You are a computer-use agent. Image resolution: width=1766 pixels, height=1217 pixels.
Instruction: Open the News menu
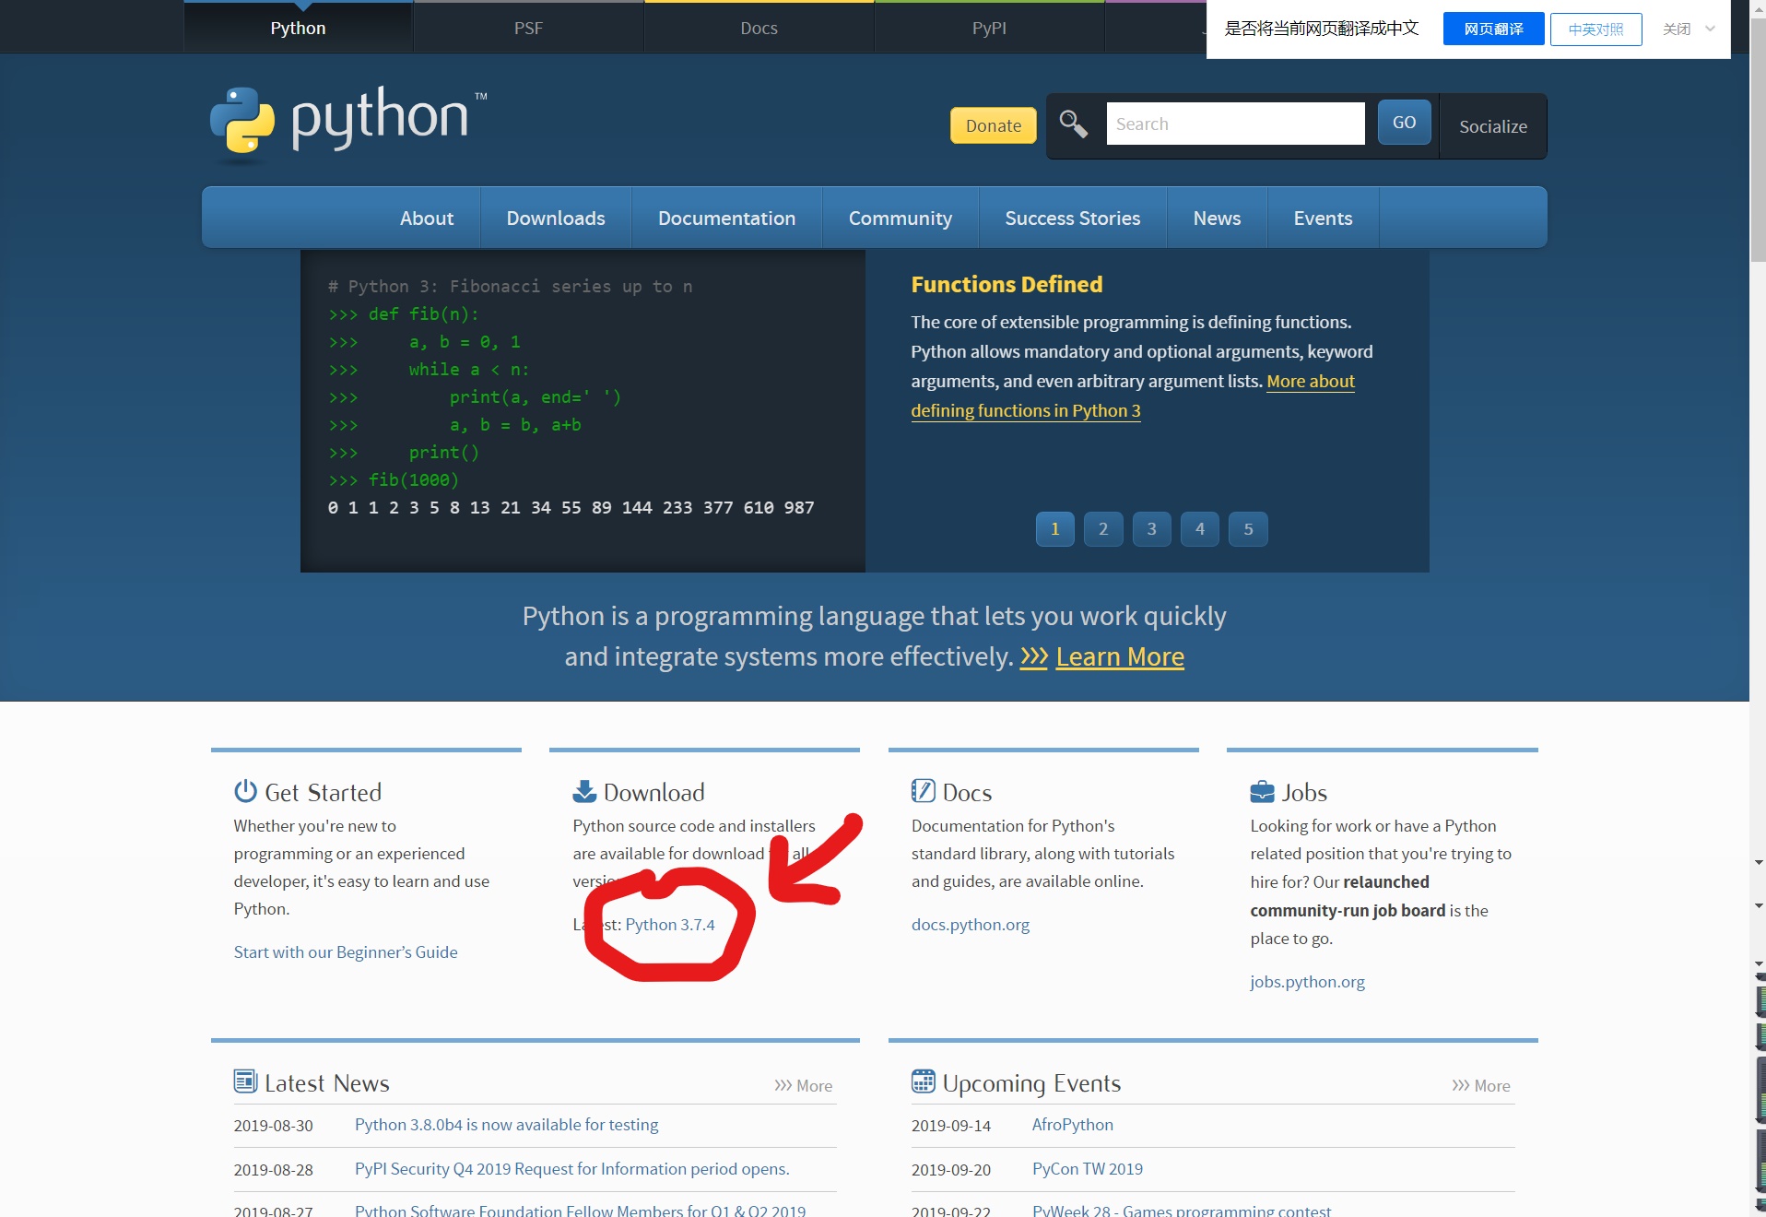tap(1217, 218)
